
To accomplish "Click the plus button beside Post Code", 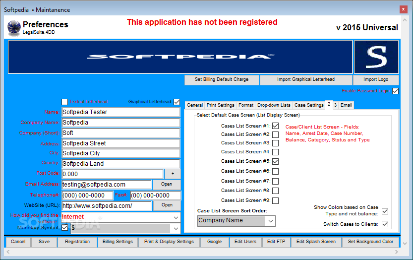I will 173,174.
